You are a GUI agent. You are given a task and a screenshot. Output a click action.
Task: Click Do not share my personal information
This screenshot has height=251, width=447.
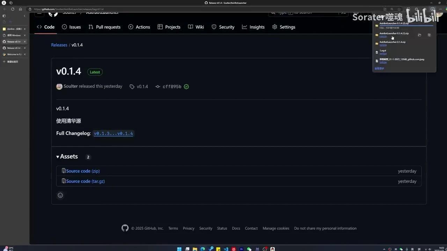point(325,228)
